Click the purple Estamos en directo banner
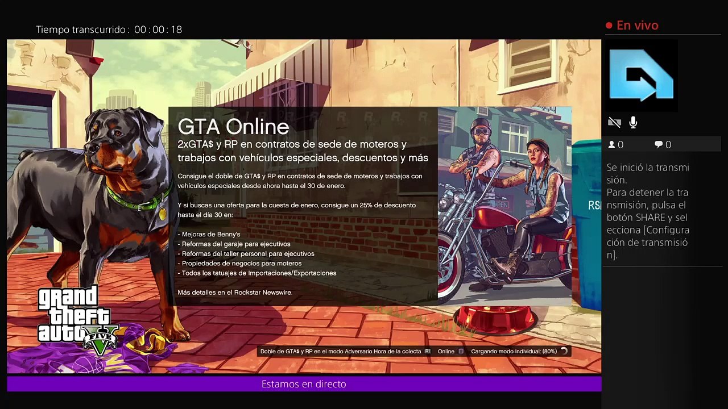Image resolution: width=728 pixels, height=409 pixels. pyautogui.click(x=304, y=384)
